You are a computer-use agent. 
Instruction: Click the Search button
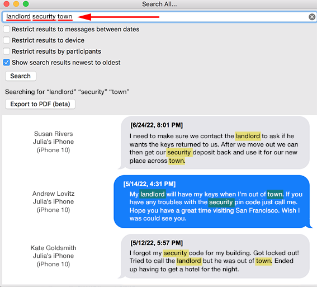tap(21, 76)
